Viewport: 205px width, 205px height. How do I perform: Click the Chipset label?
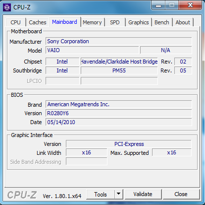click(x=33, y=62)
